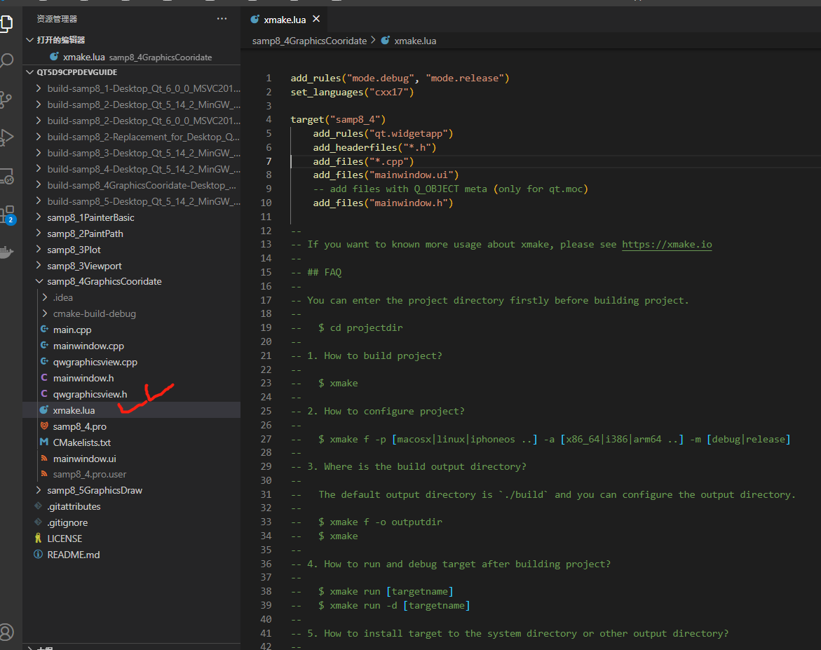Click samp8_4GraphicsCooridate in the breadcrumb
Viewport: 821px width, 650px height.
(309, 41)
